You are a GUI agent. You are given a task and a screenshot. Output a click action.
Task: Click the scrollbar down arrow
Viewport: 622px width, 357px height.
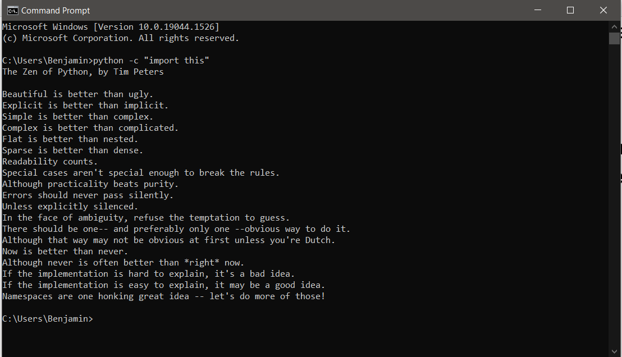pyautogui.click(x=615, y=351)
